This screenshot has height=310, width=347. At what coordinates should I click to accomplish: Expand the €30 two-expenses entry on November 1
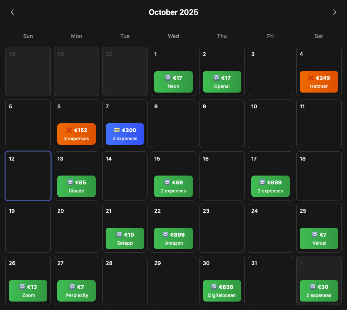[x=319, y=291]
